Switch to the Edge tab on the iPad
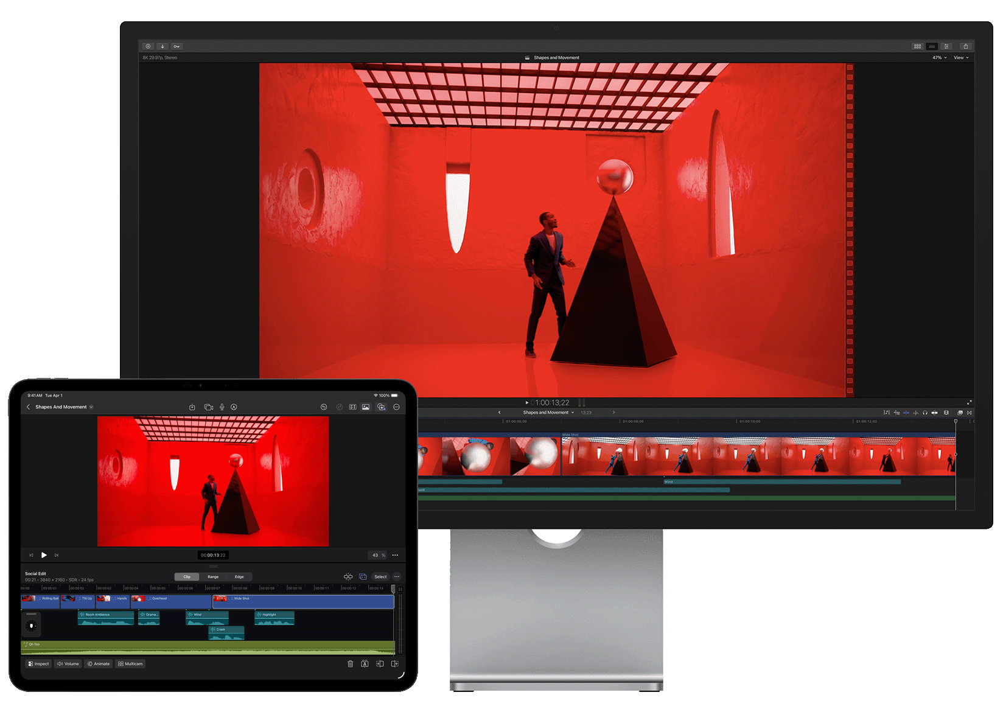Viewport: 1003px width, 709px height. (x=239, y=576)
